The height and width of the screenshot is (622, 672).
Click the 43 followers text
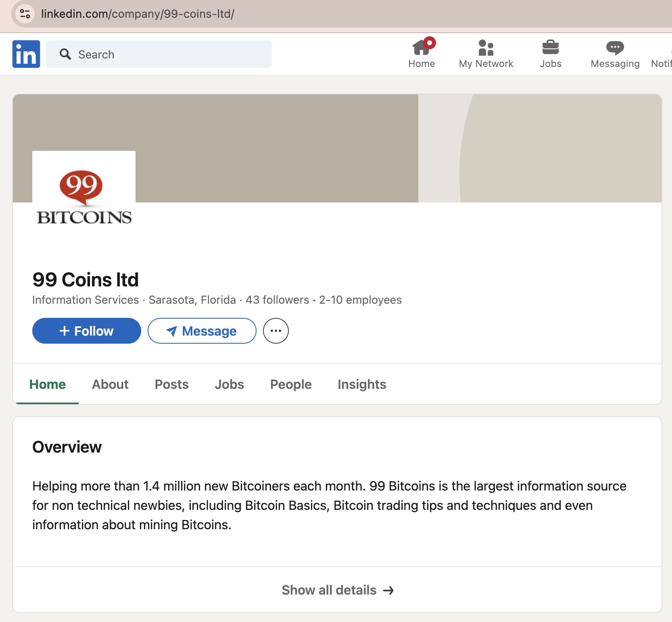click(x=278, y=300)
